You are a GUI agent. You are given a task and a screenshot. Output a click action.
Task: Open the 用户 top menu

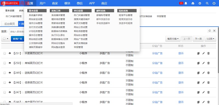42,3
